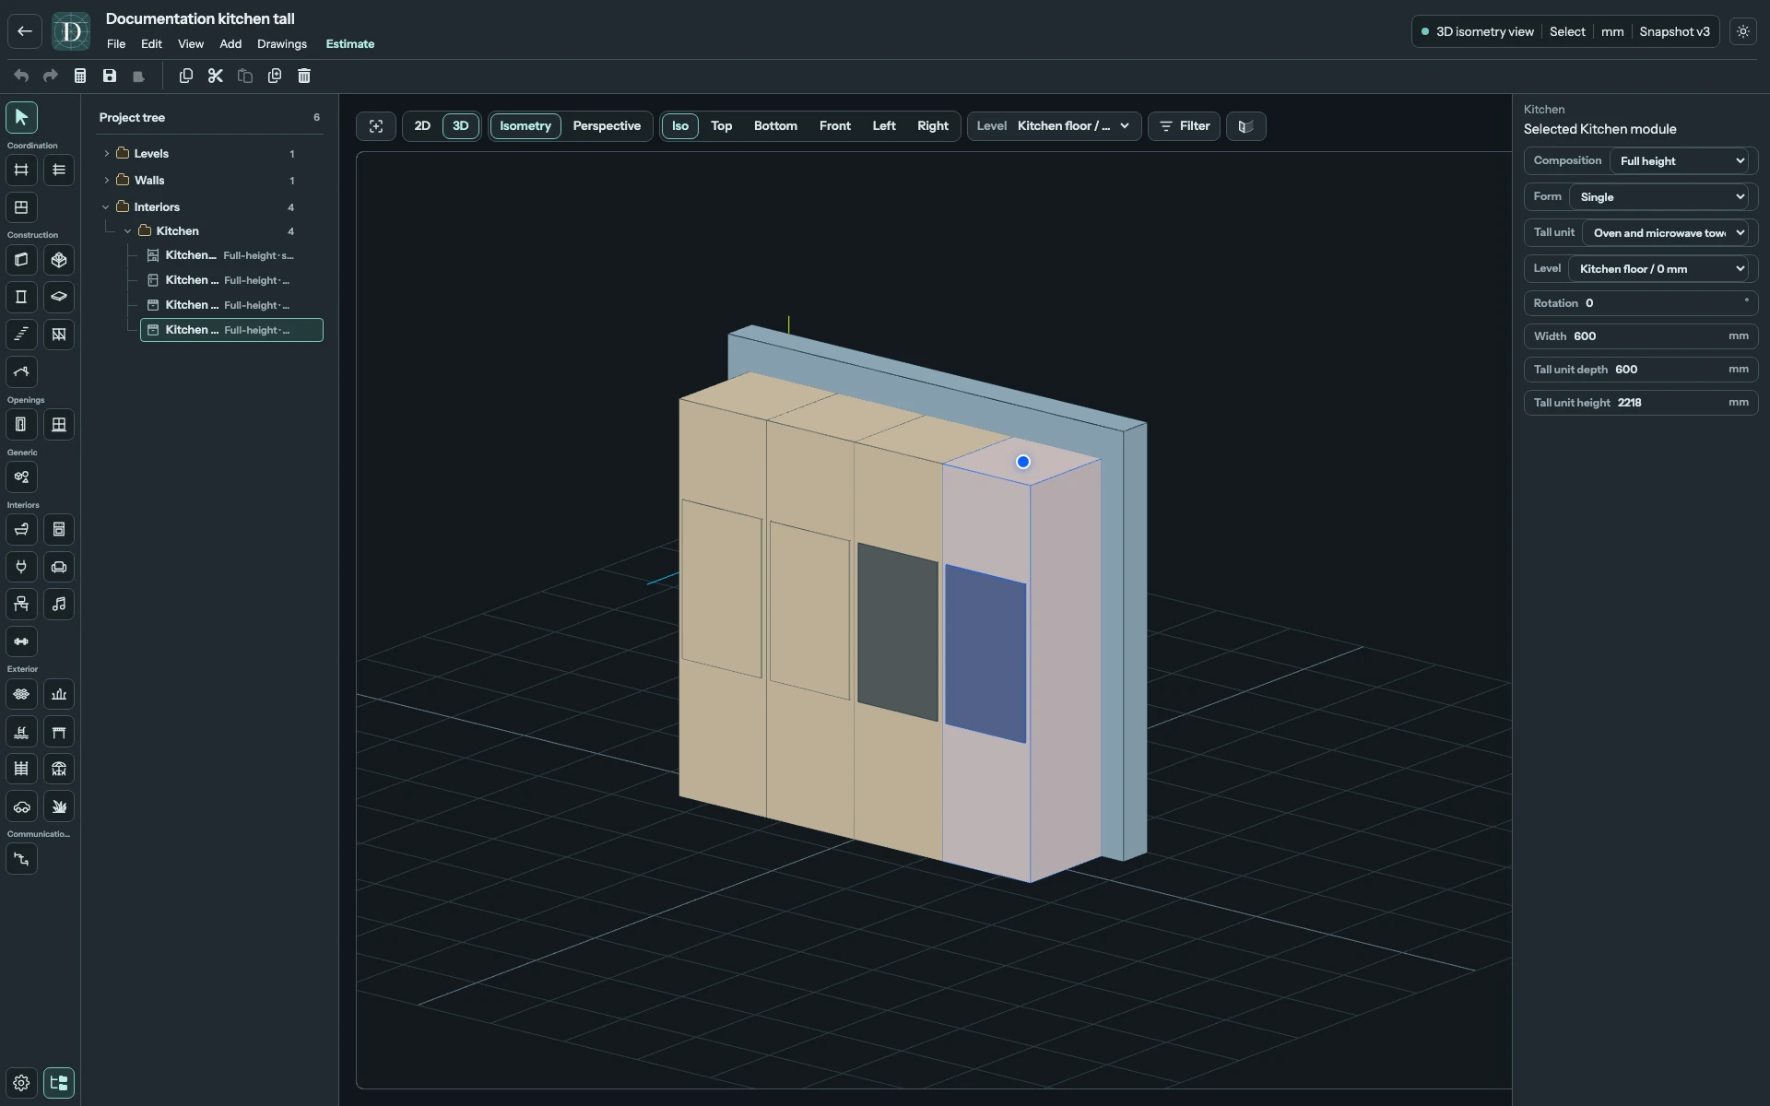Select the communication route tool
This screenshot has height=1106, width=1770.
point(21,859)
